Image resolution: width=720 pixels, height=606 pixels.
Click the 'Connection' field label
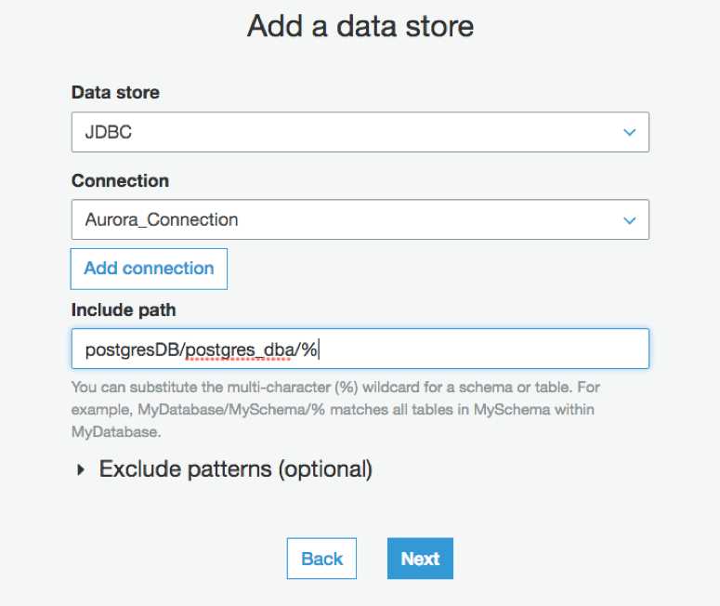coord(120,181)
